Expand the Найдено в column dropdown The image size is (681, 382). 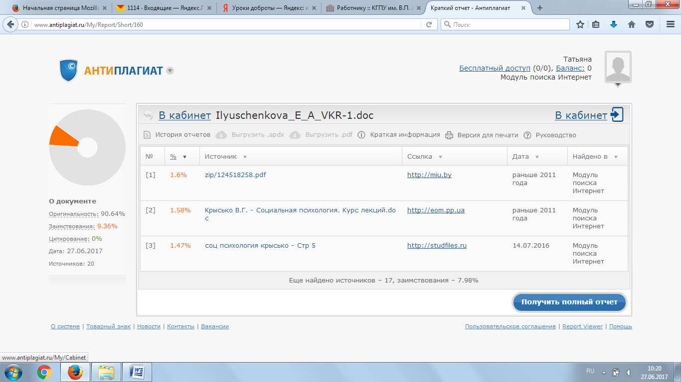[616, 157]
